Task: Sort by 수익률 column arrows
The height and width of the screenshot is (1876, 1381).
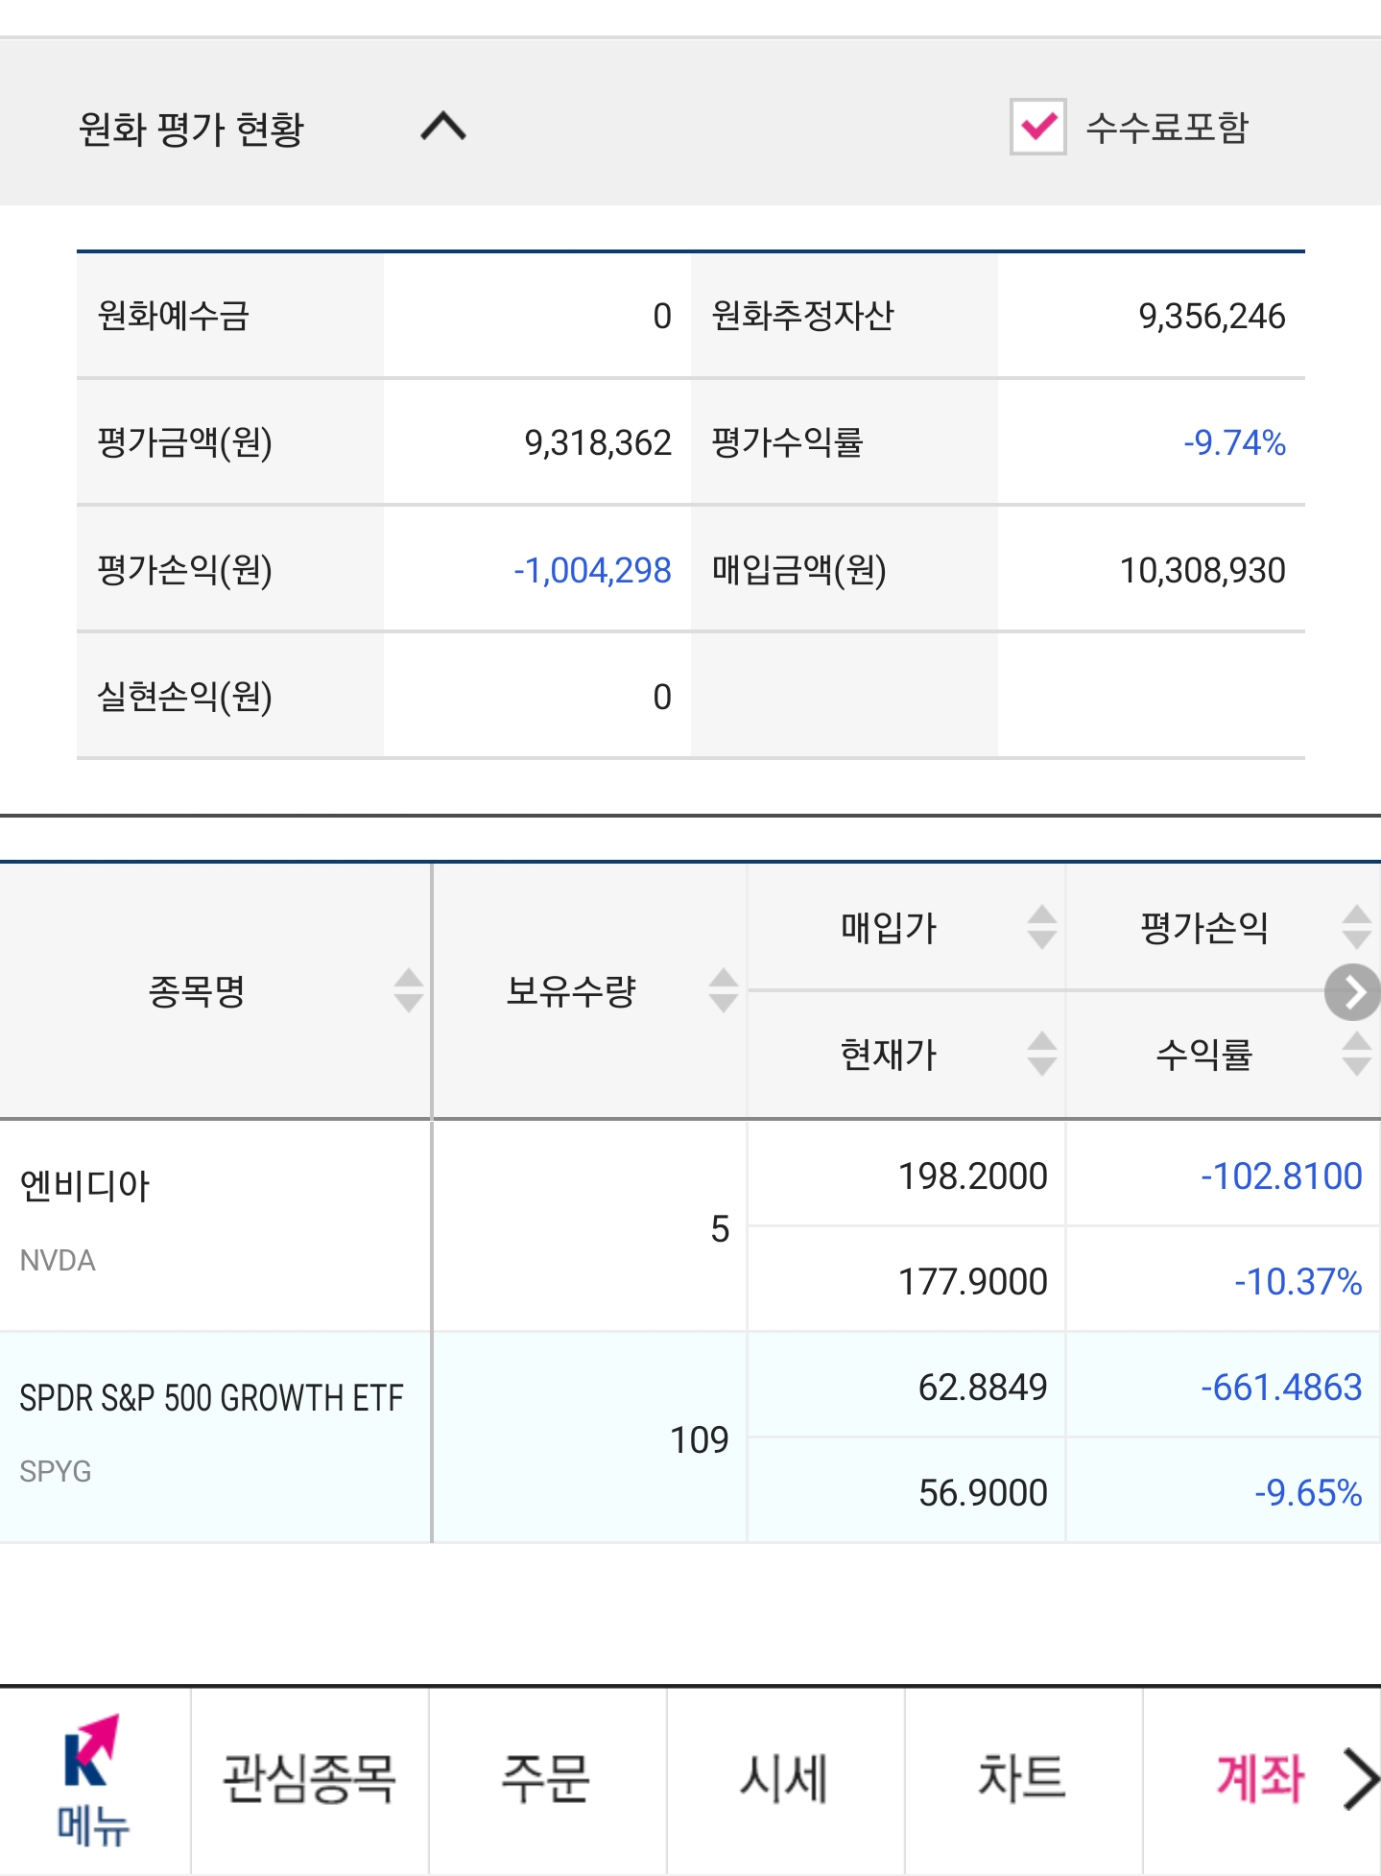Action: [x=1357, y=1054]
